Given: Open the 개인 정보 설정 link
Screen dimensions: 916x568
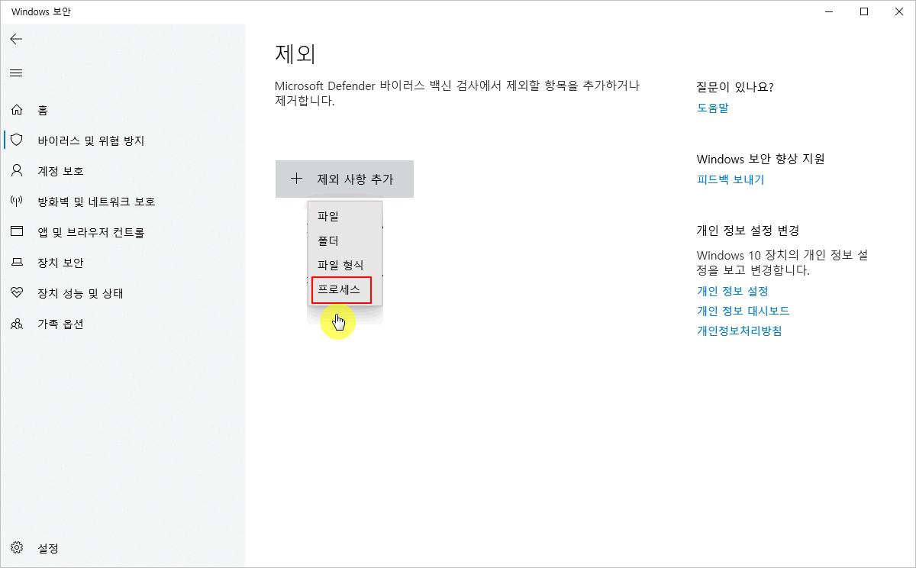Looking at the screenshot, I should point(733,291).
